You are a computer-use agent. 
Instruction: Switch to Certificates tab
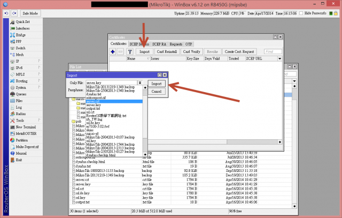click(x=119, y=44)
